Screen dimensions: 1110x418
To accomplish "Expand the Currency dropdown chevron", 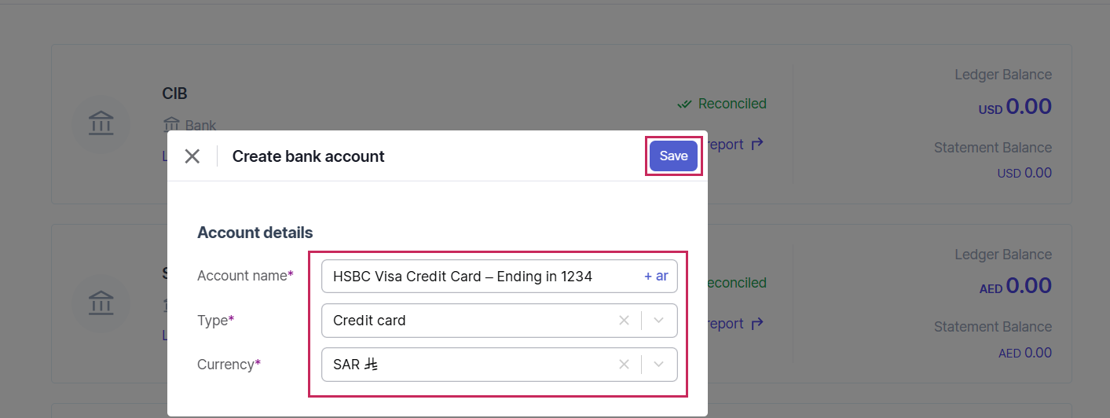I will 659,365.
